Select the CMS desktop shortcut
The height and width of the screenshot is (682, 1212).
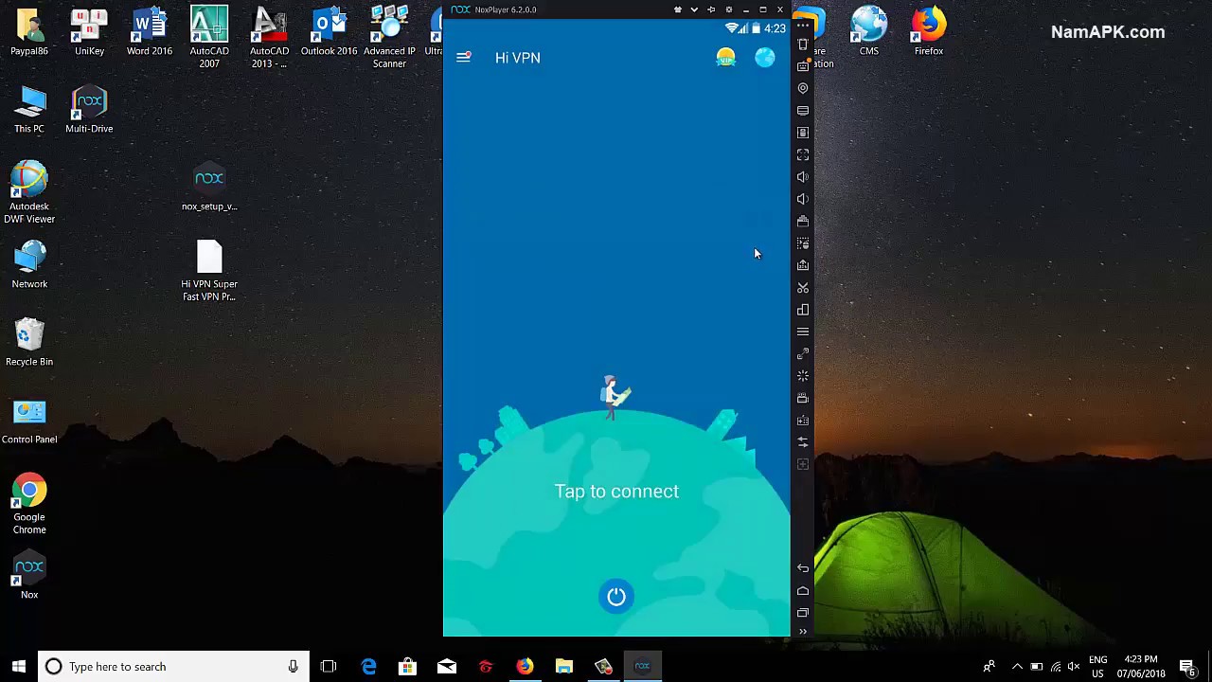point(869,32)
